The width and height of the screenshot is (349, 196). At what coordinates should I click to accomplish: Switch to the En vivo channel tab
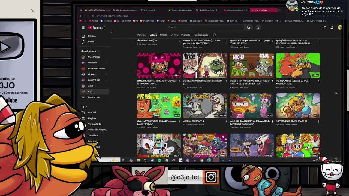[x=174, y=35]
